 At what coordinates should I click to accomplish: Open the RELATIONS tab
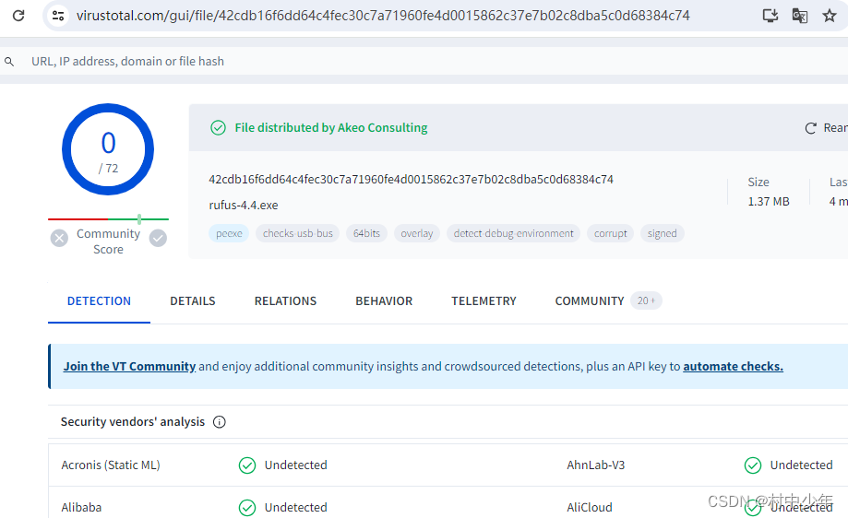pos(285,301)
